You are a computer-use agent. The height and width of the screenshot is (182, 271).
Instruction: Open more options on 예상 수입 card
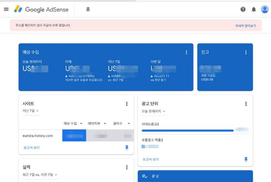coord(186,52)
